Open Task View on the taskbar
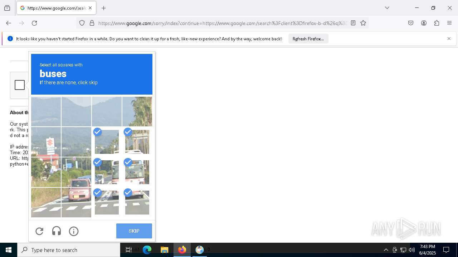 click(x=129, y=250)
